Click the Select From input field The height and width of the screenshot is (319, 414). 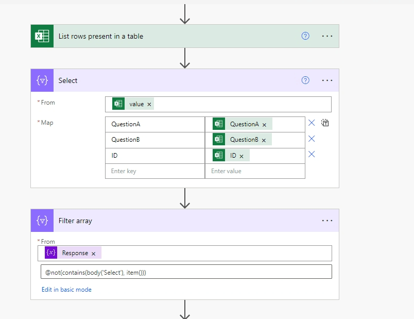coord(218,104)
